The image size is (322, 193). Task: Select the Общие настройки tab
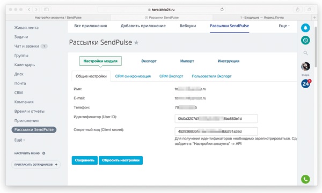click(91, 76)
